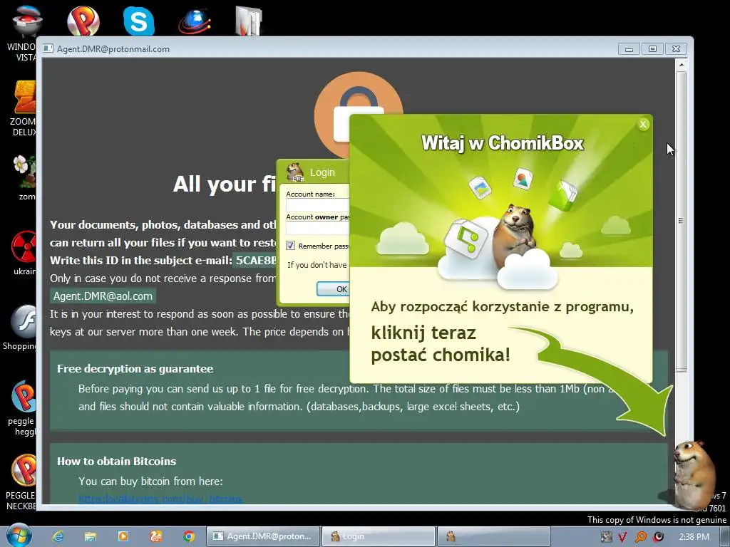Click the hamster icon in Login title
The image size is (730, 547).
294,172
